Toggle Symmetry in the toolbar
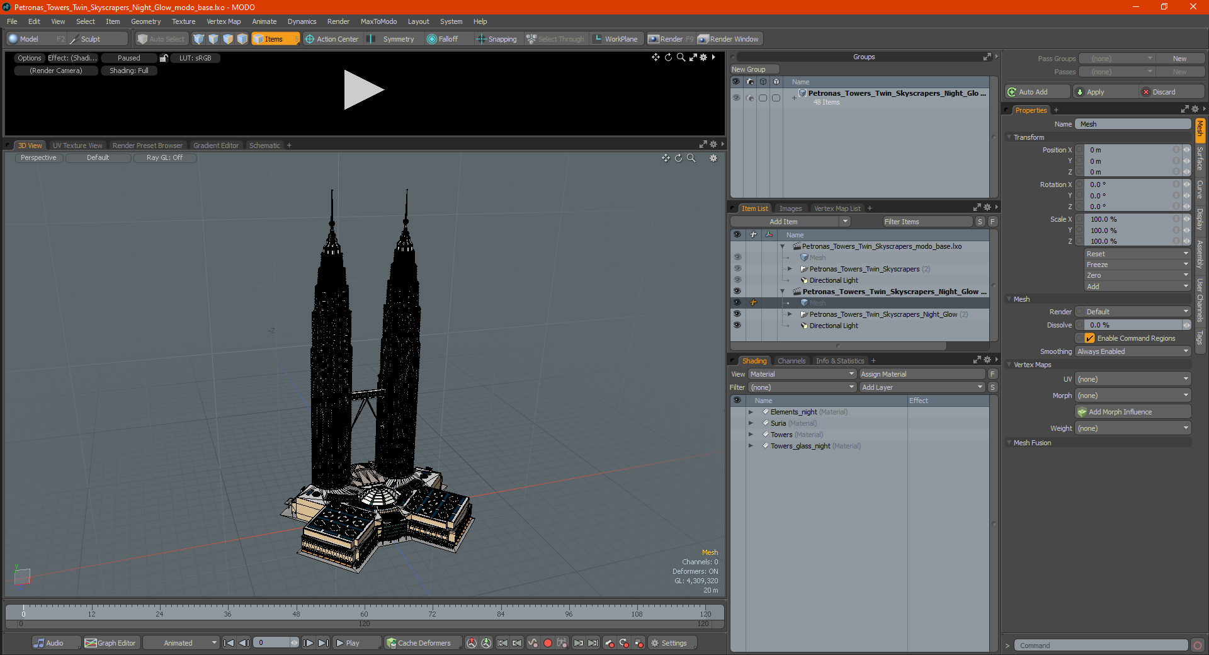The height and width of the screenshot is (655, 1209). [392, 39]
